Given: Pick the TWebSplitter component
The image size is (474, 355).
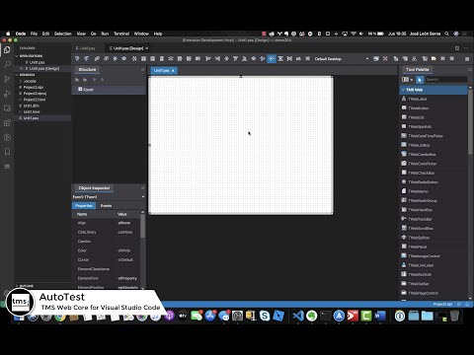Looking at the screenshot, I should pyautogui.click(x=434, y=238).
